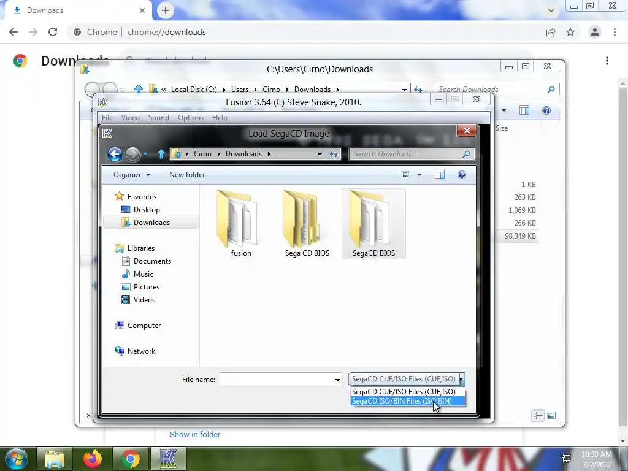The width and height of the screenshot is (628, 471).
Task: Go back in Load SegaCD Image dialog
Action: coord(115,154)
